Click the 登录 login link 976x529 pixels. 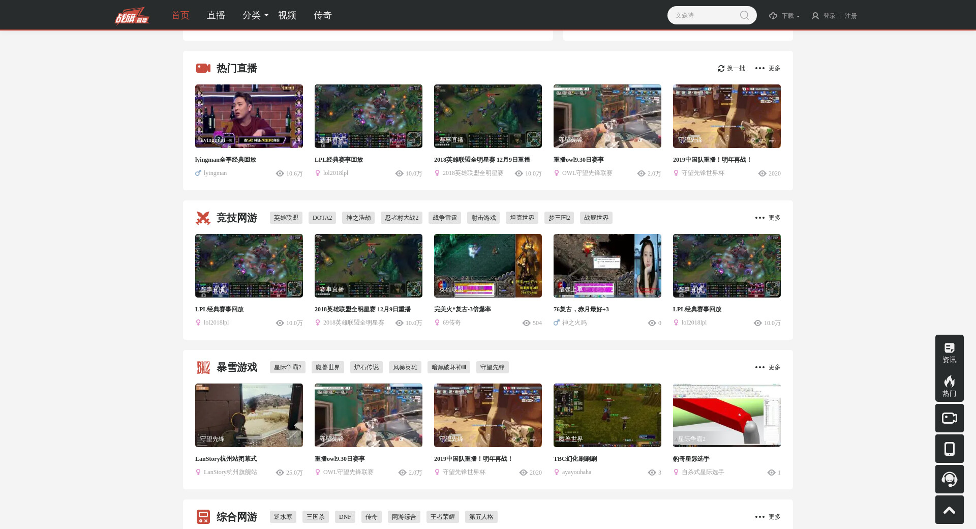pyautogui.click(x=830, y=16)
